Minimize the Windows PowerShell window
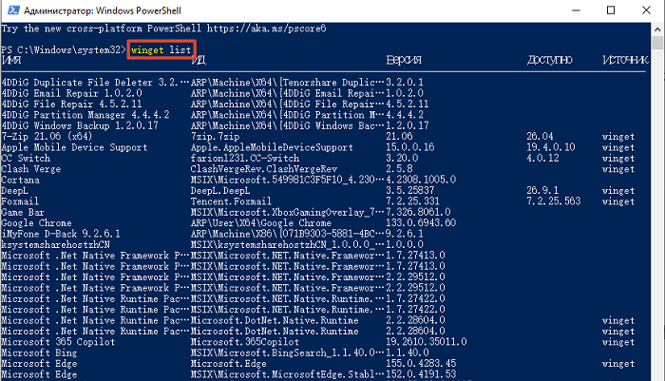Screen dimensions: 665x381 576,10
